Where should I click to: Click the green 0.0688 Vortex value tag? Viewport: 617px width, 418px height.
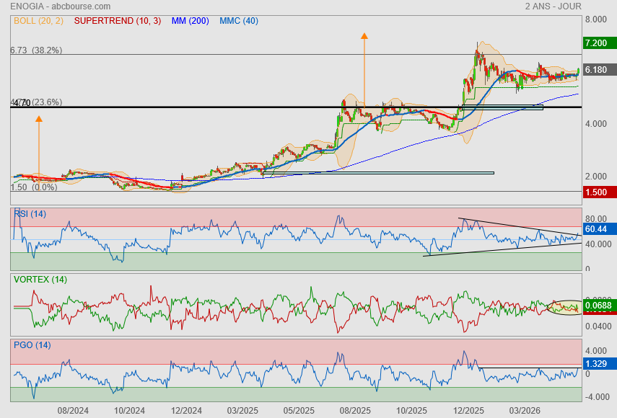[x=599, y=306]
